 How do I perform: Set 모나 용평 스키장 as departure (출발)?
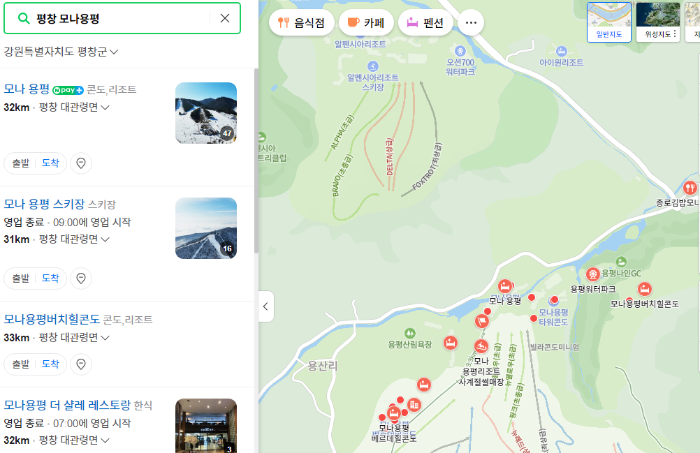[x=20, y=279]
